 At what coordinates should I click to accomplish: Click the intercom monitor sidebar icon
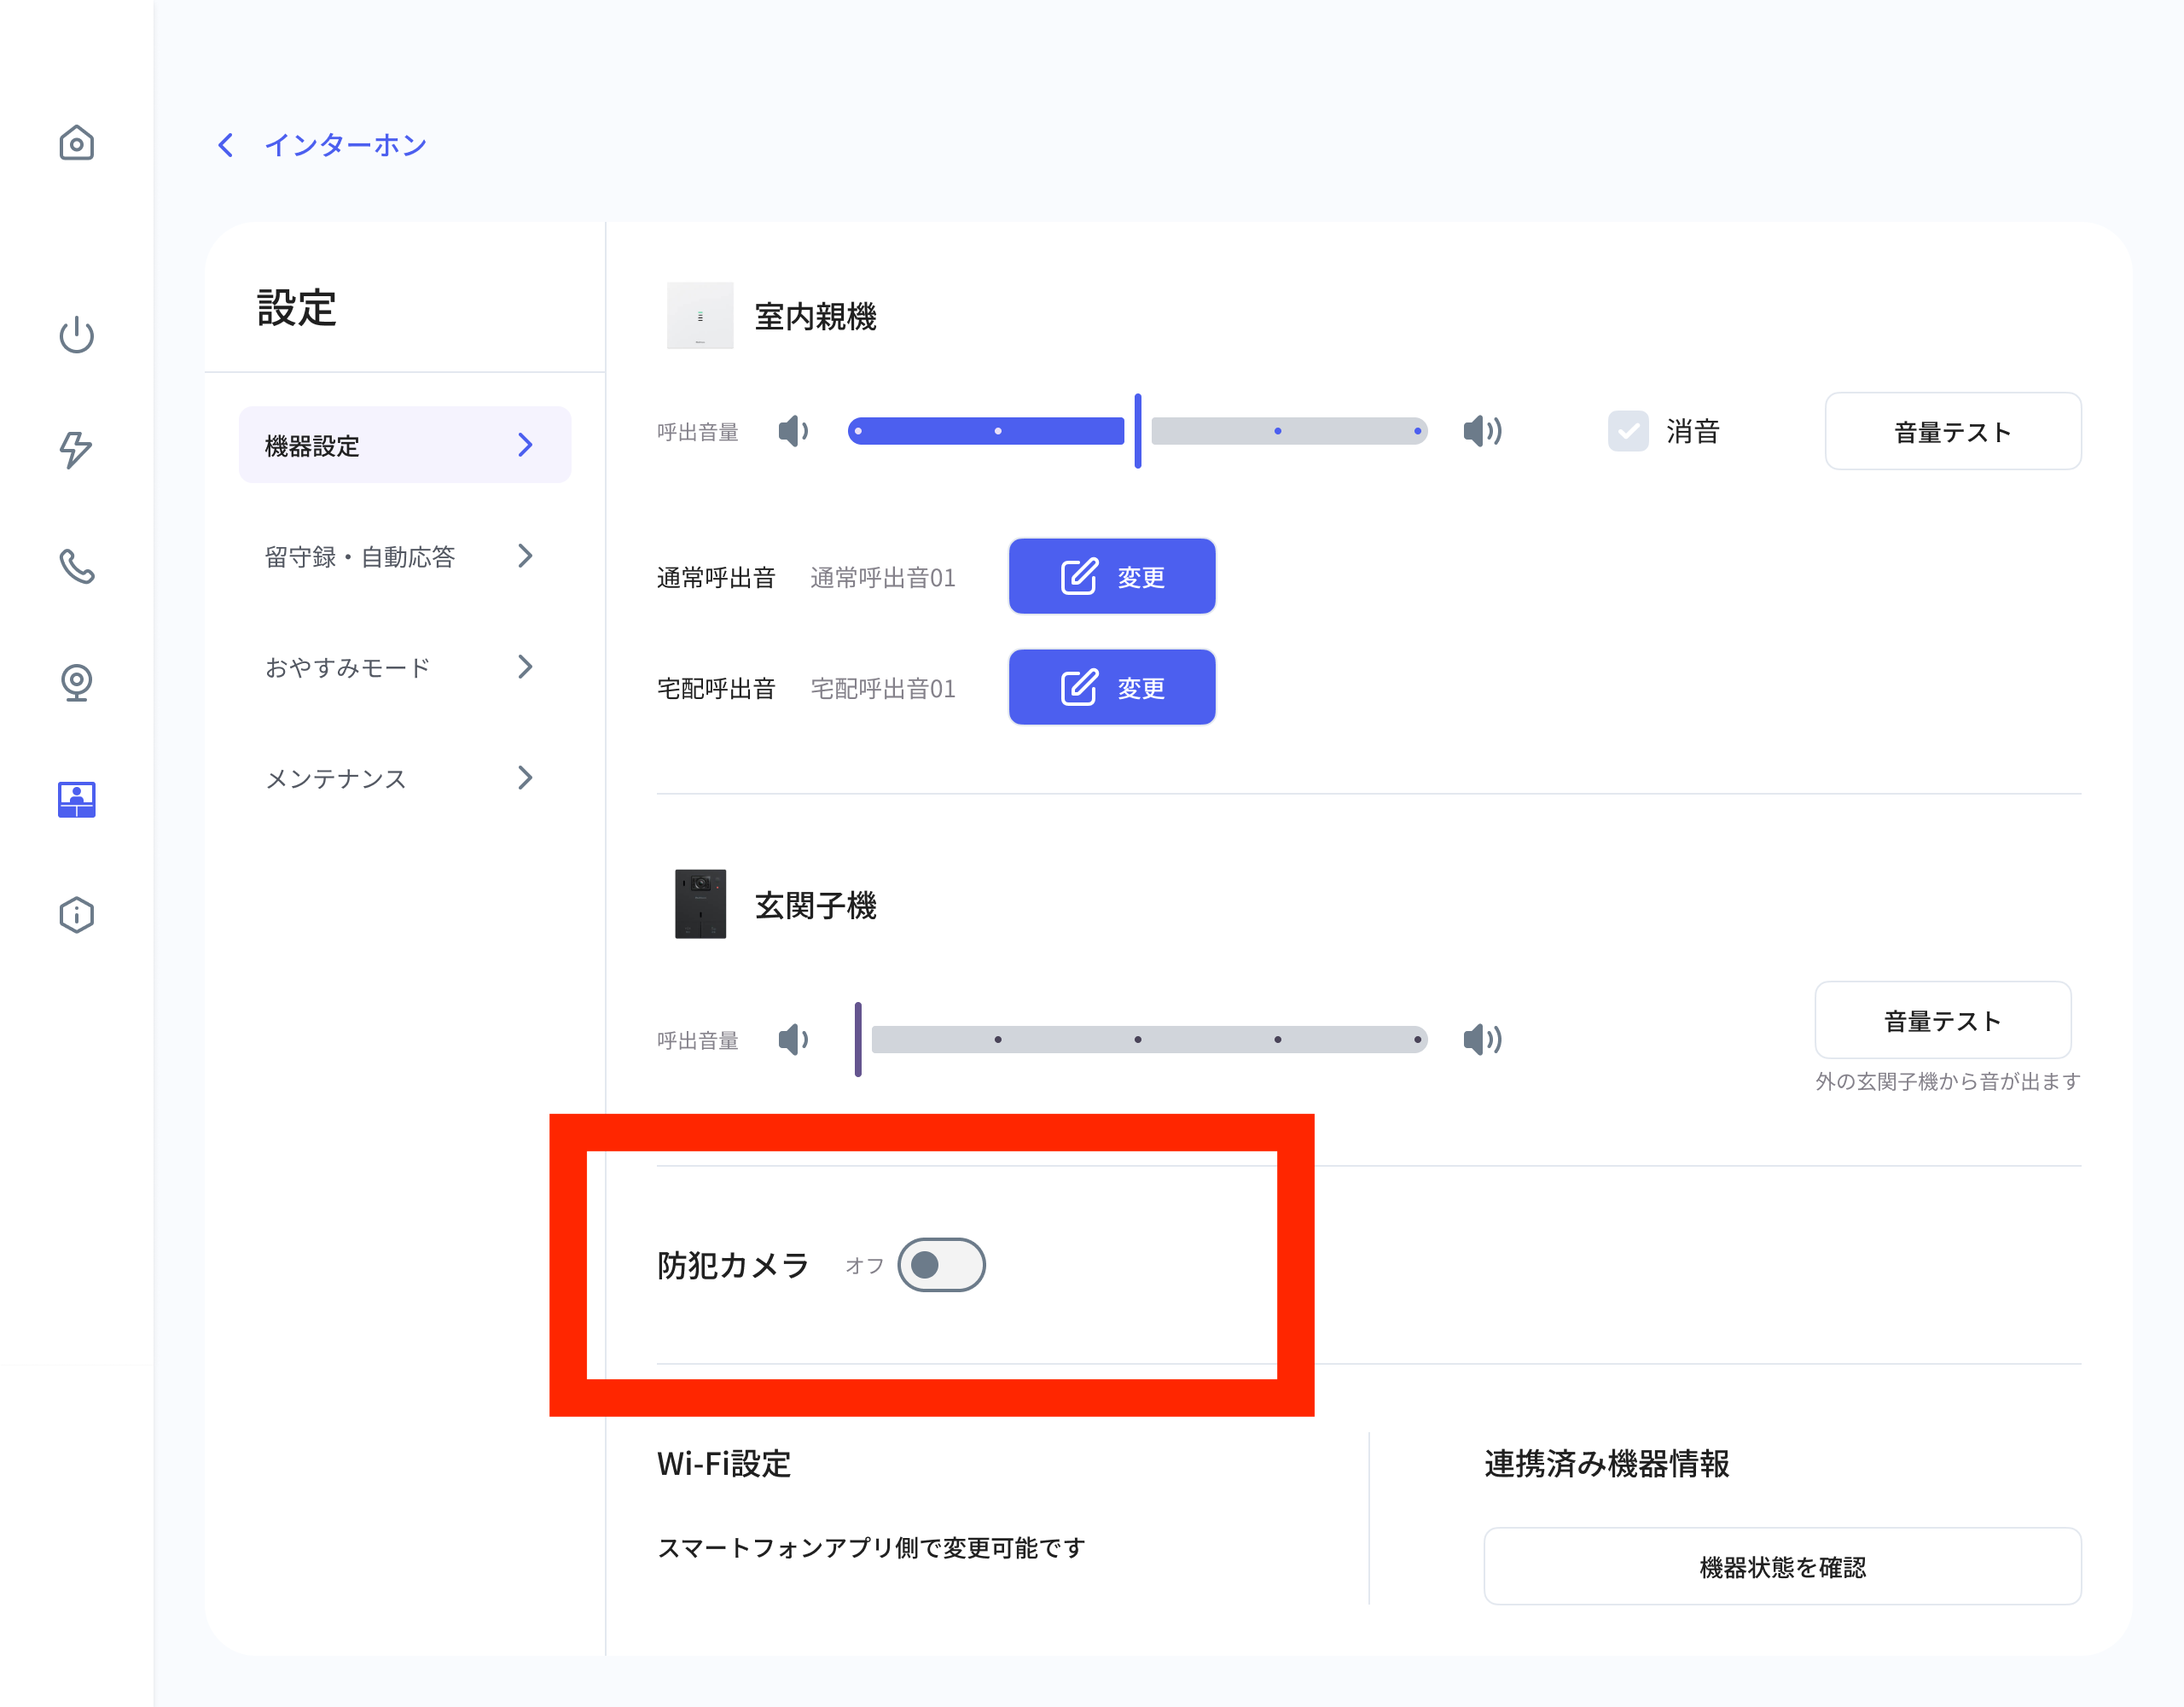pyautogui.click(x=77, y=800)
